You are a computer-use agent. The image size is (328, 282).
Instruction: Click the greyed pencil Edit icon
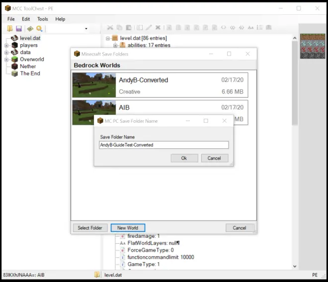coord(149,27)
